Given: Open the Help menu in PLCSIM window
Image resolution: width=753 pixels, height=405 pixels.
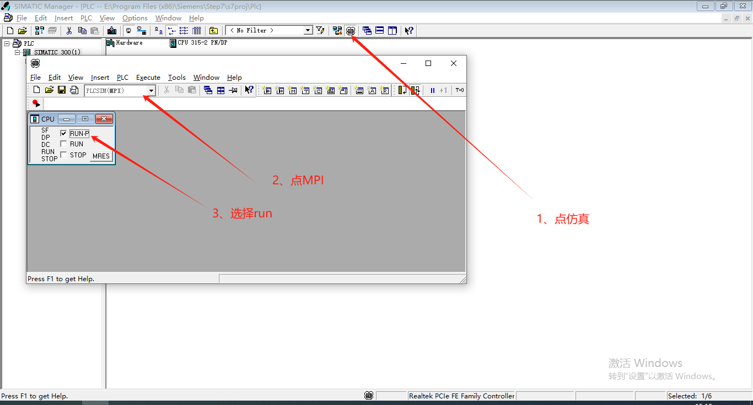Looking at the screenshot, I should click(x=234, y=78).
